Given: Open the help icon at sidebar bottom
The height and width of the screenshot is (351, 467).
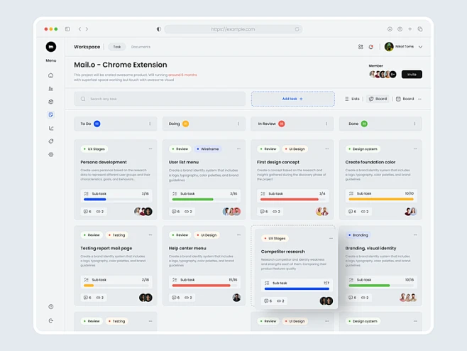Looking at the screenshot, I should [x=51, y=306].
